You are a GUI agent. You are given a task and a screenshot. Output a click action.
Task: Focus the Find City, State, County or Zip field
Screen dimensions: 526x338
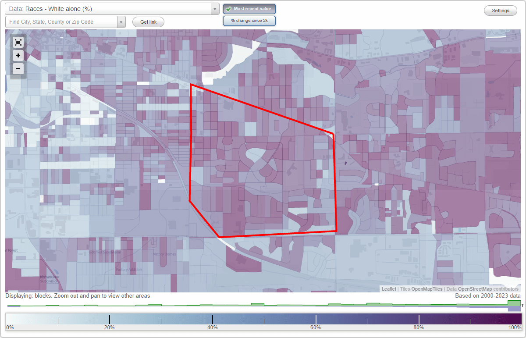(61, 22)
